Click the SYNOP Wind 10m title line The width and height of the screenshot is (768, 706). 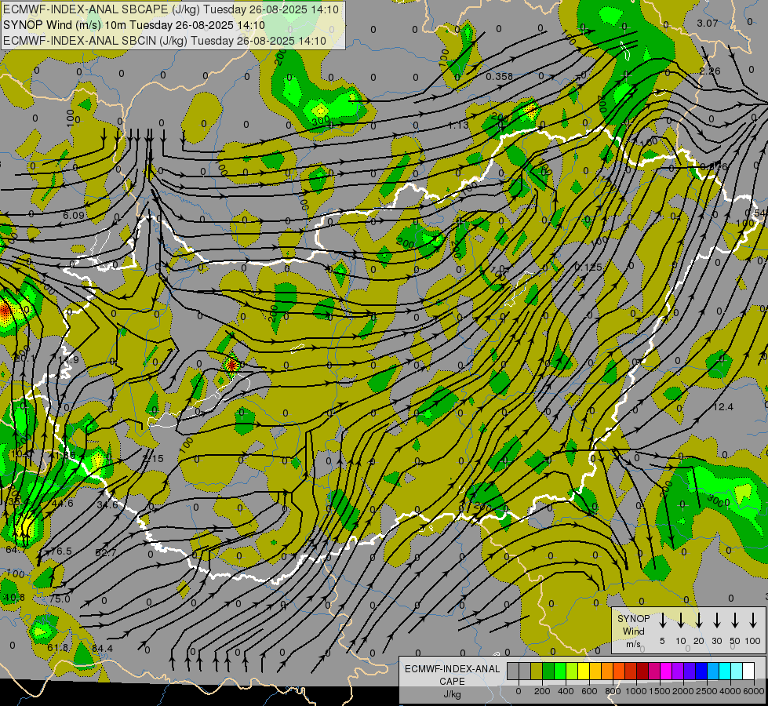point(133,25)
